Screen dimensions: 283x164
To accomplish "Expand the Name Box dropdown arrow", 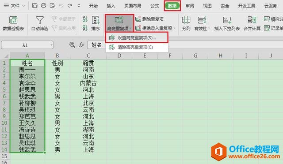I will click(x=51, y=45).
